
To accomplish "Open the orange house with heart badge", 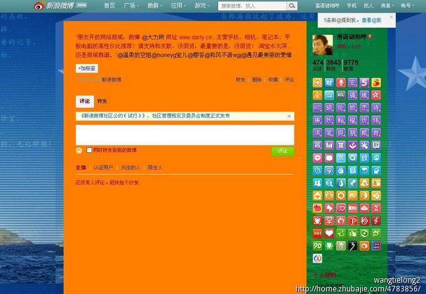I will pyautogui.click(x=317, y=196).
